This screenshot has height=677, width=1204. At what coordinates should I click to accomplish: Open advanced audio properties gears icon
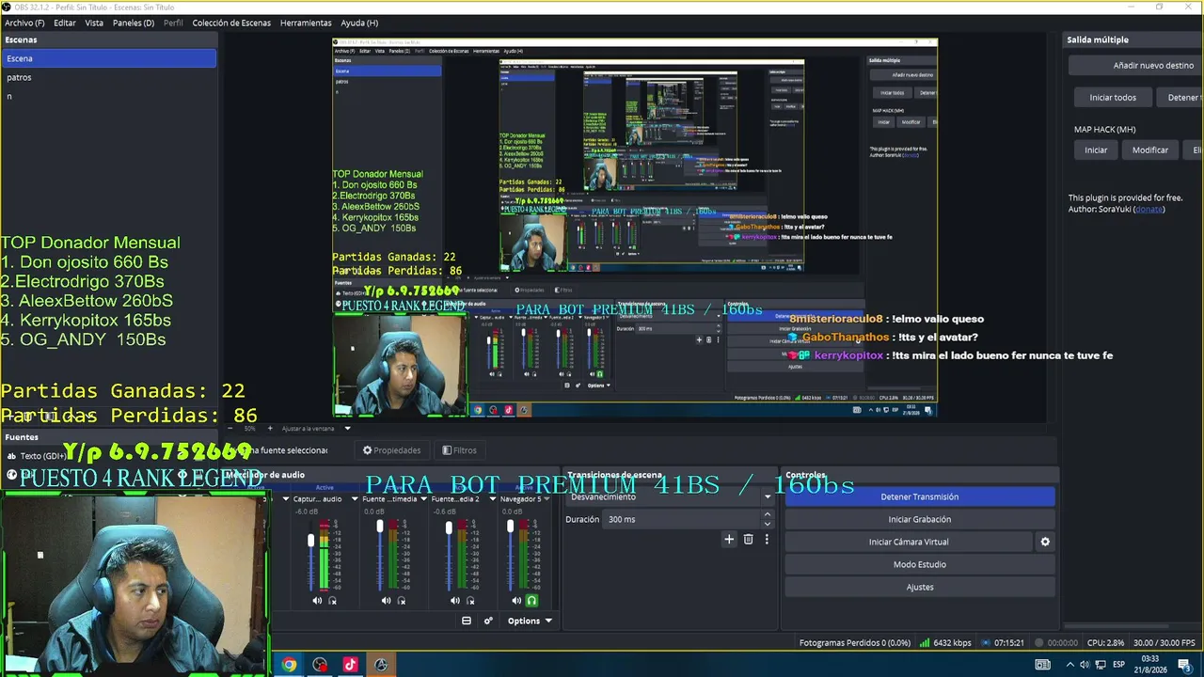coord(488,621)
